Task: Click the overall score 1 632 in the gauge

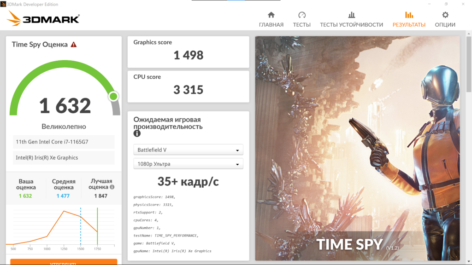Action: coord(65,106)
